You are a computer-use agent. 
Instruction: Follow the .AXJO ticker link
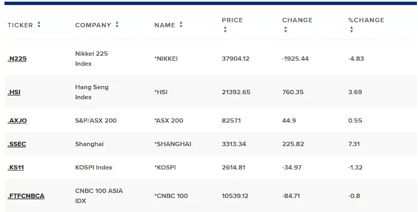point(17,121)
